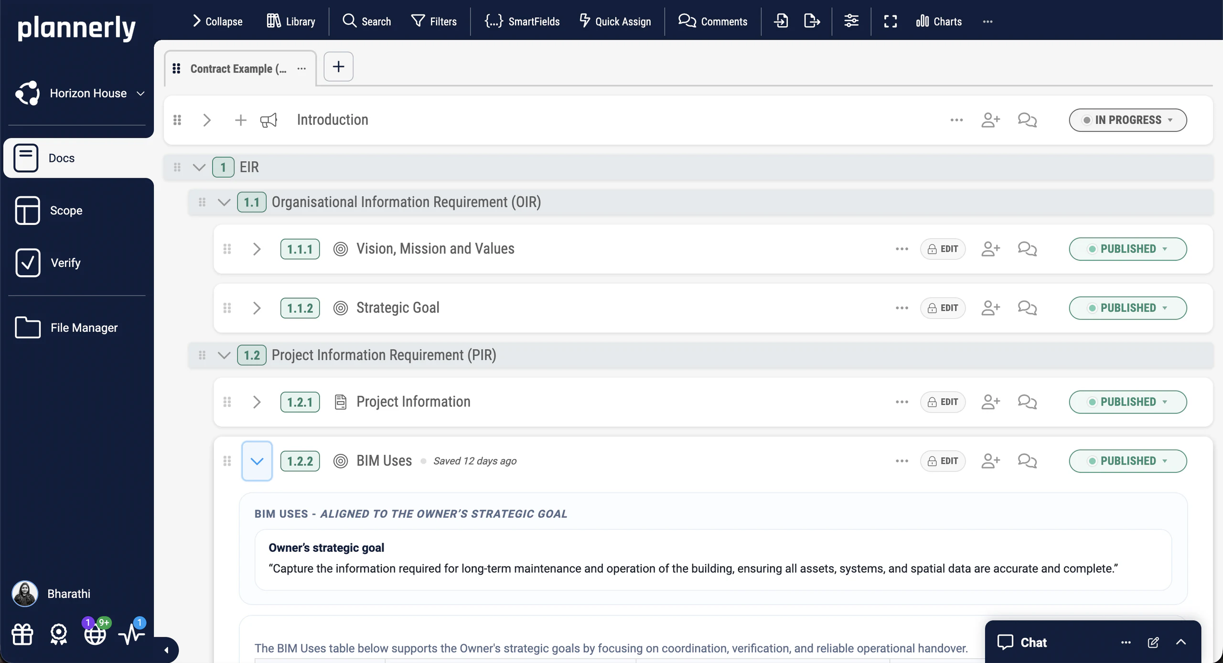Open Scope in the sidebar
Viewport: 1223px width, 663px height.
click(x=49, y=210)
